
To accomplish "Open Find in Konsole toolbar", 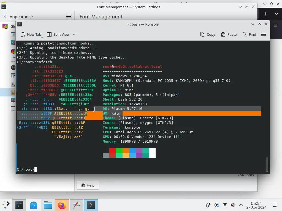I will coord(249,34).
